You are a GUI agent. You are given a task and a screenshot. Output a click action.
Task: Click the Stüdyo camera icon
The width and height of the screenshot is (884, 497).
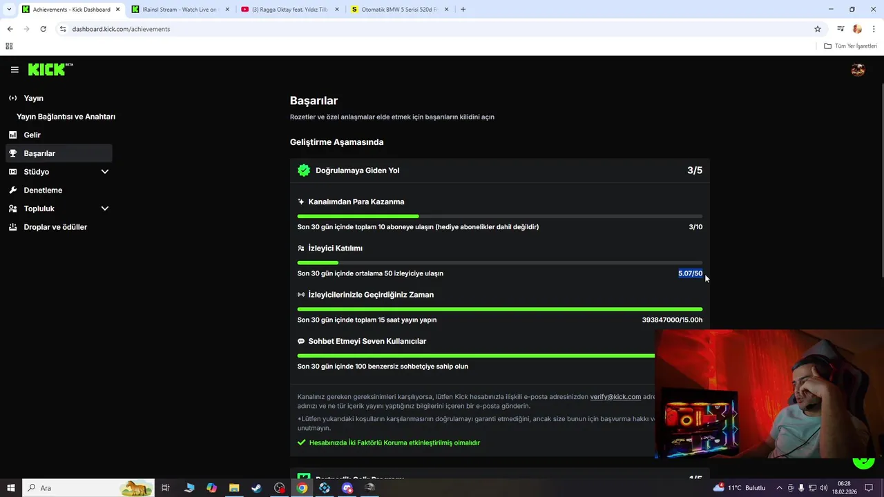[x=12, y=172]
